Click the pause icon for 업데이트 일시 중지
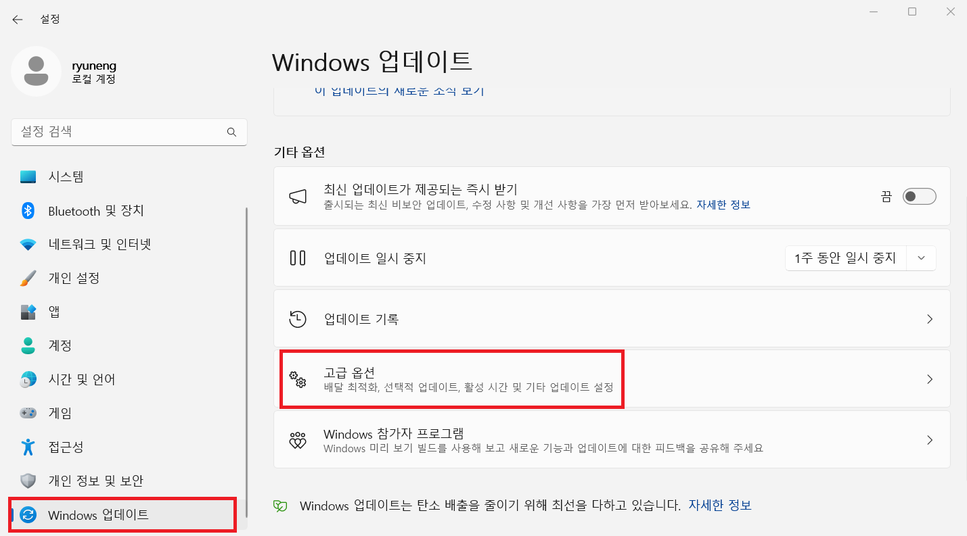The height and width of the screenshot is (536, 967). pos(298,258)
